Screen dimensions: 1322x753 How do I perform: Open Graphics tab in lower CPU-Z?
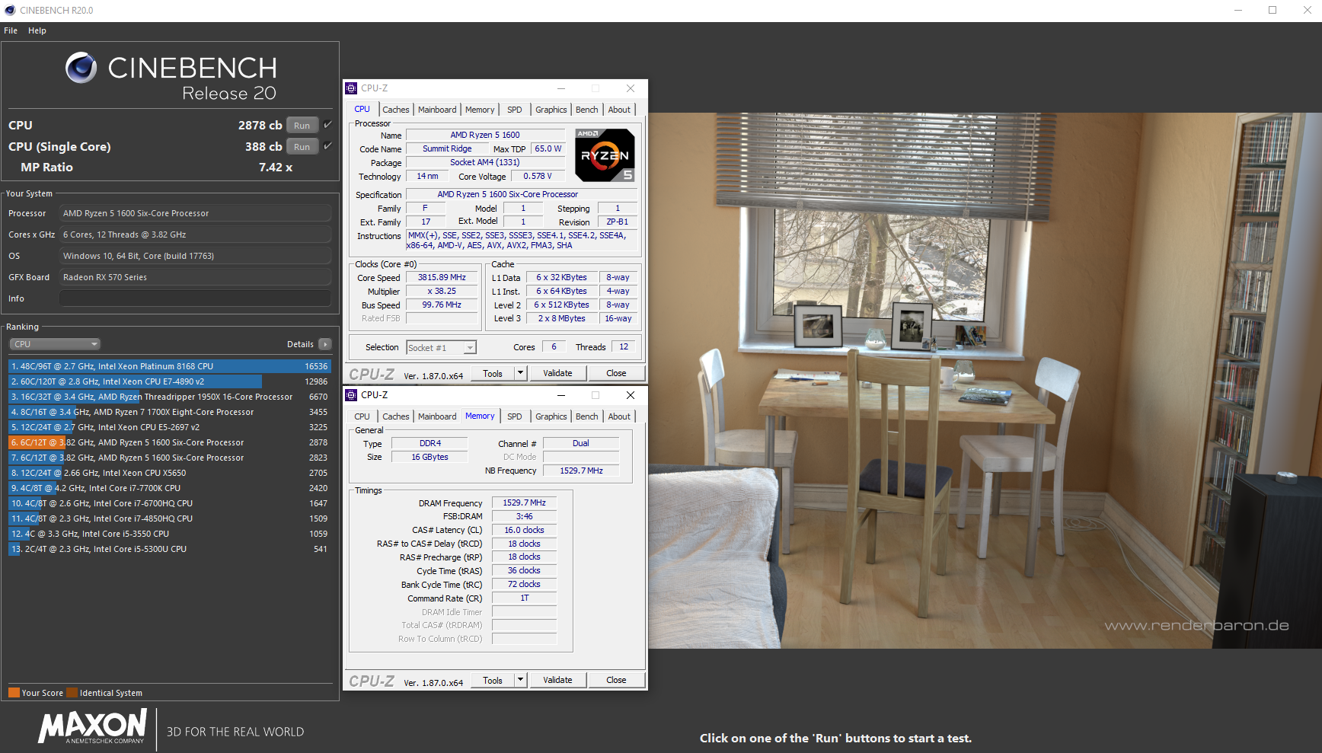(x=551, y=416)
